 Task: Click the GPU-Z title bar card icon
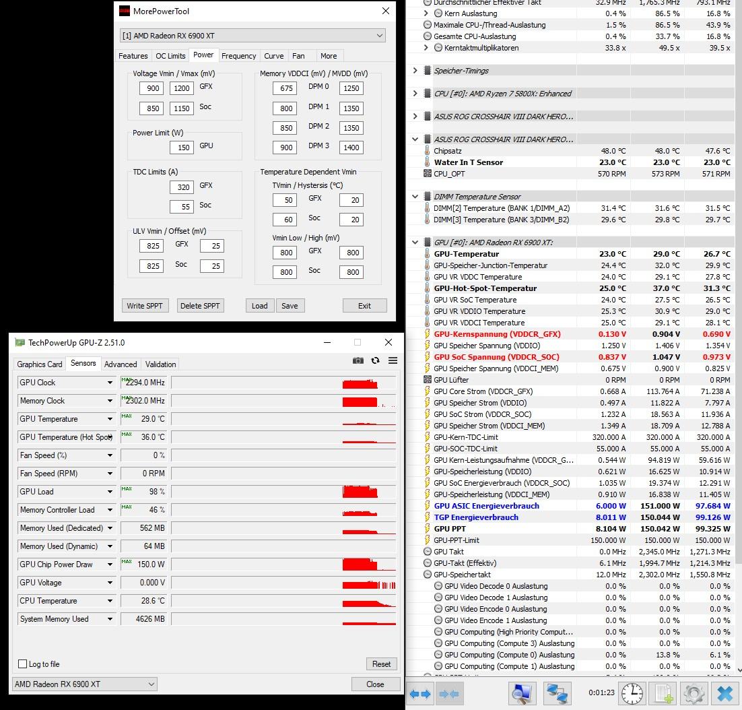pos(20,342)
